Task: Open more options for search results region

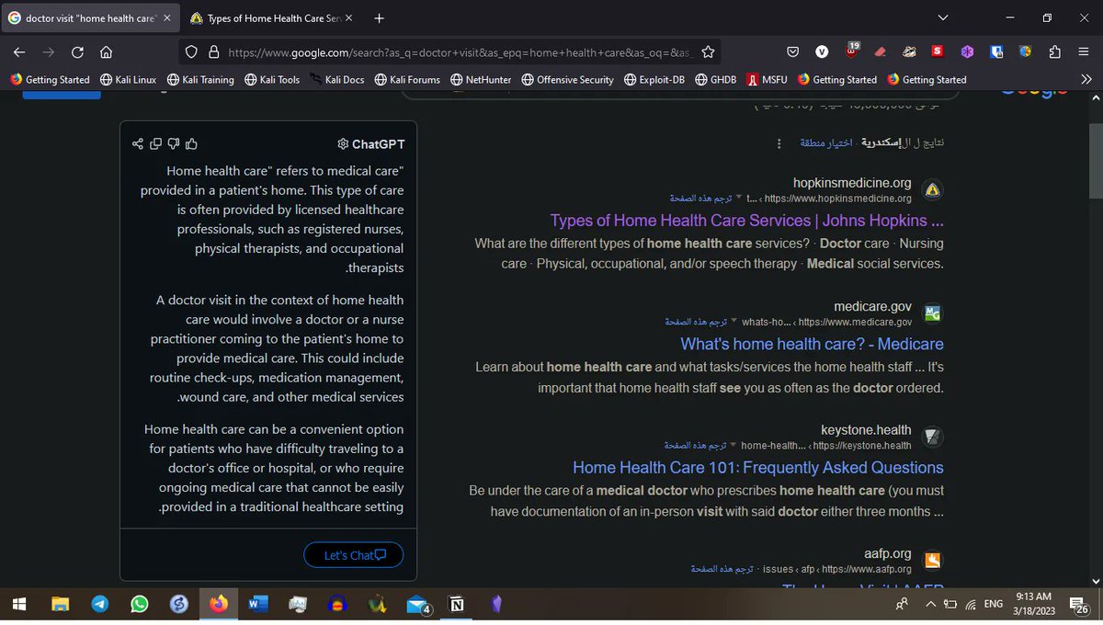Action: click(x=779, y=143)
